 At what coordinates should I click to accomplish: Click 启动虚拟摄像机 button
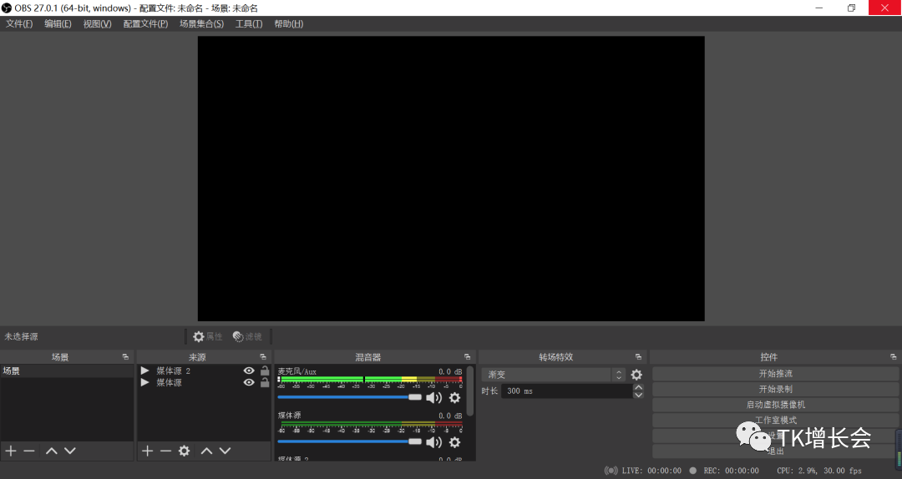[x=775, y=405]
